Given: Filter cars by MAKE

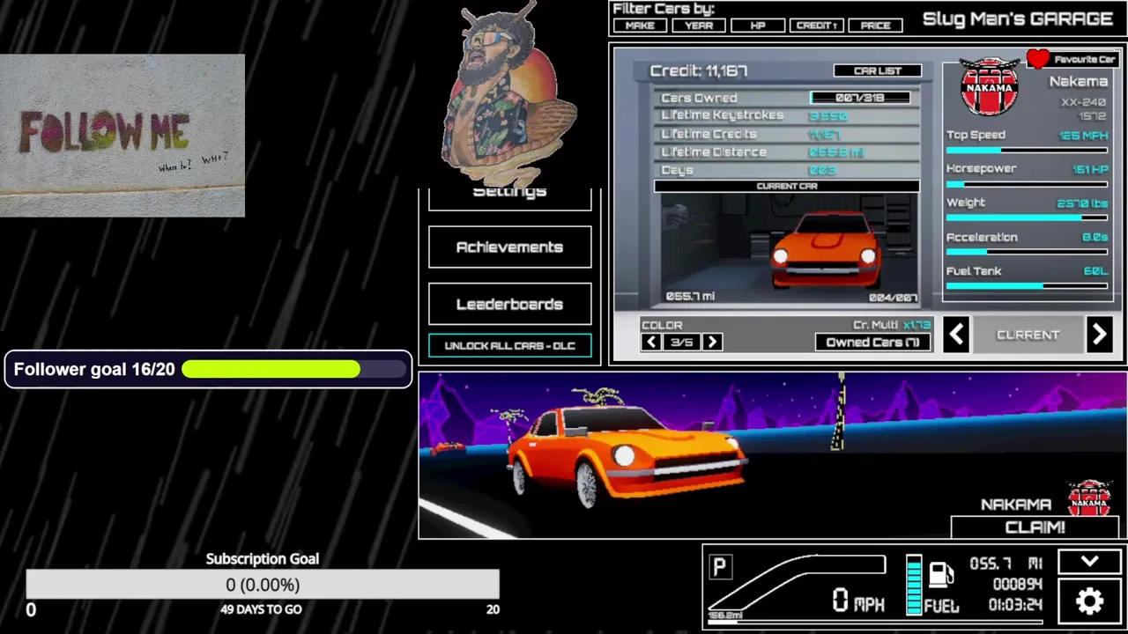Looking at the screenshot, I should [x=640, y=26].
